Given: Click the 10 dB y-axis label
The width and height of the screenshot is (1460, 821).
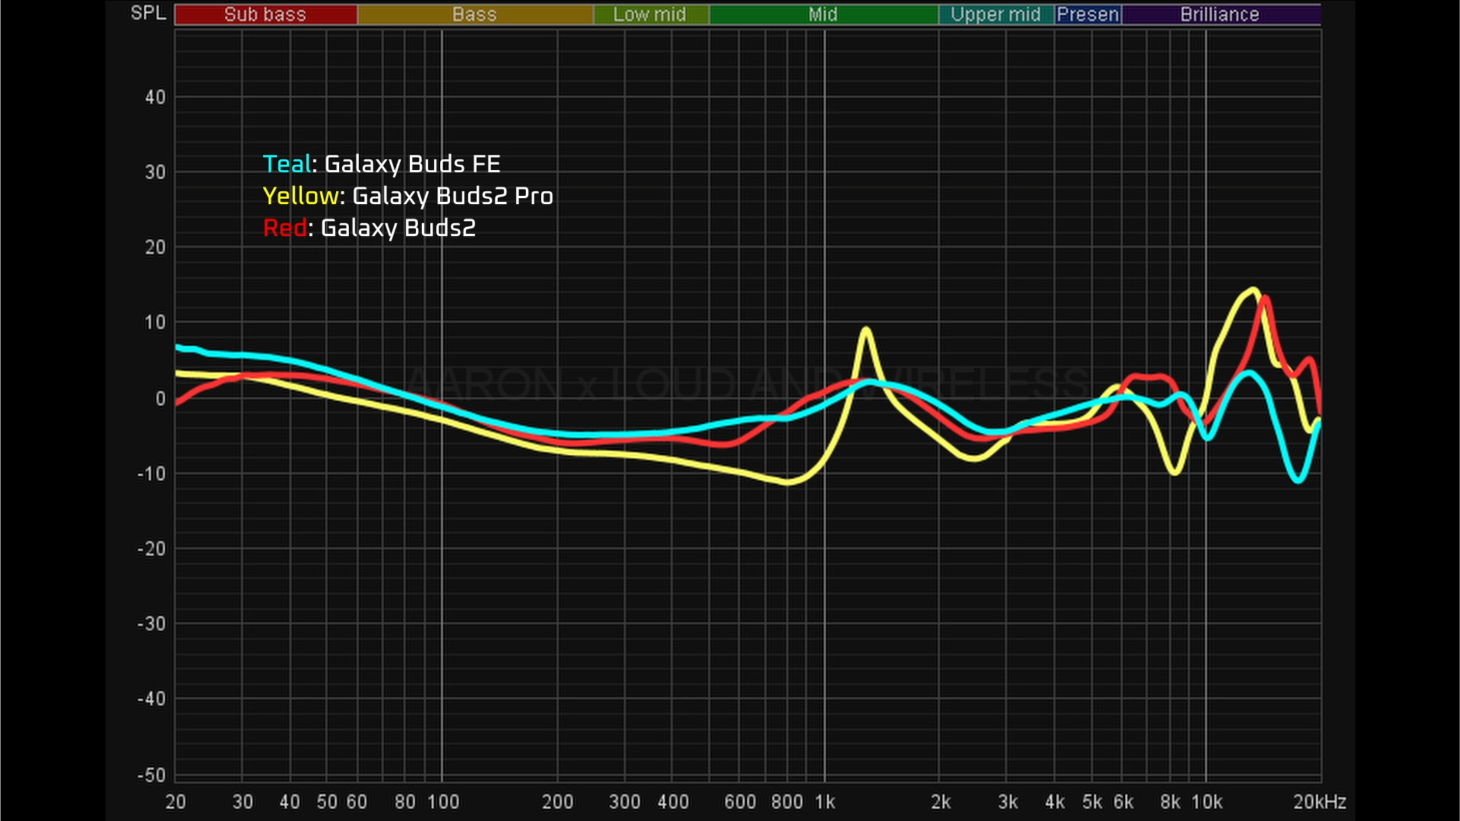Looking at the screenshot, I should (x=155, y=322).
